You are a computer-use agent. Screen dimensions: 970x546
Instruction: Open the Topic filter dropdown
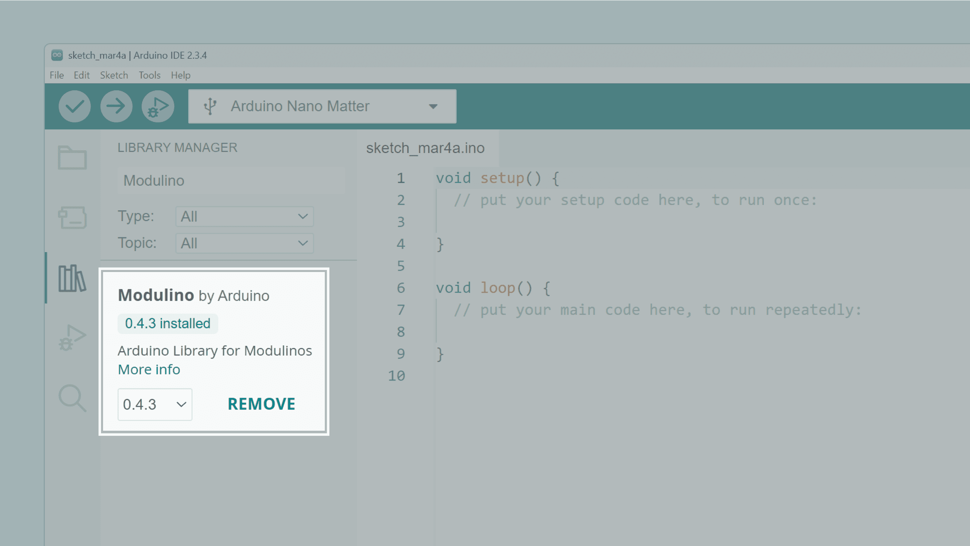pyautogui.click(x=245, y=243)
